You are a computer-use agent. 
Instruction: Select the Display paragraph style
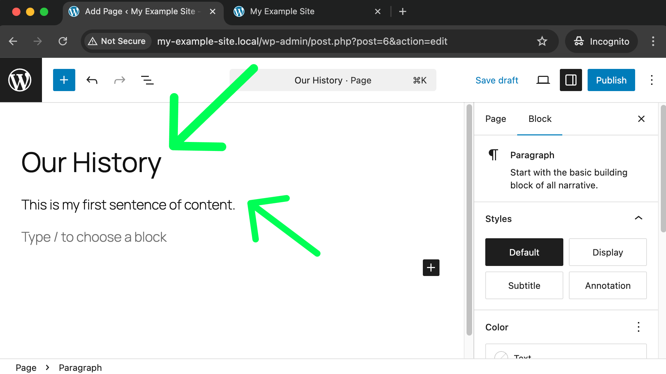point(607,252)
